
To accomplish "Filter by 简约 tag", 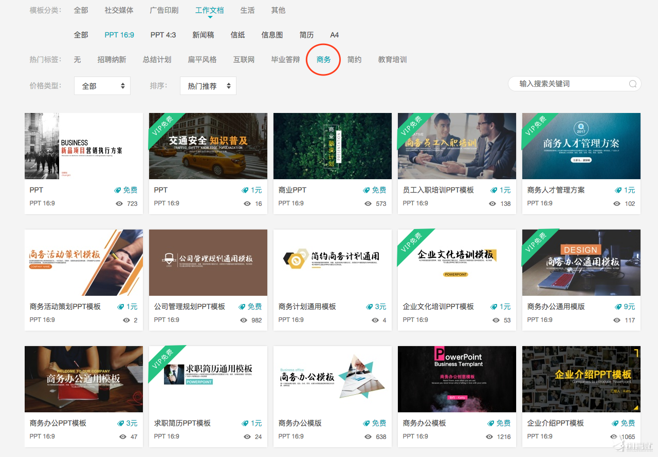I will [x=354, y=60].
